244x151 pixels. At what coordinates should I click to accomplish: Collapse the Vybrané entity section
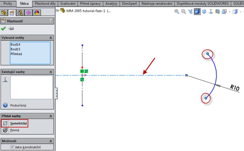[51, 38]
